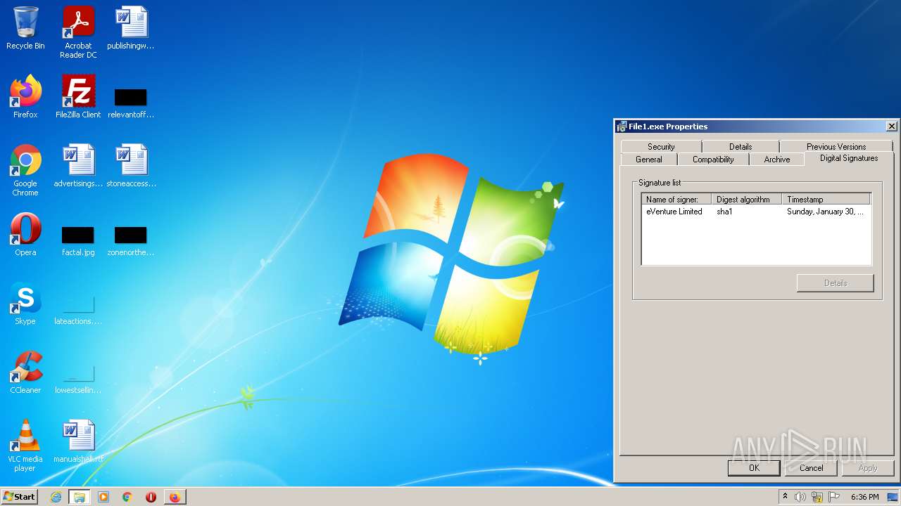Open the Google Chrome desktop shortcut

[x=25, y=170]
